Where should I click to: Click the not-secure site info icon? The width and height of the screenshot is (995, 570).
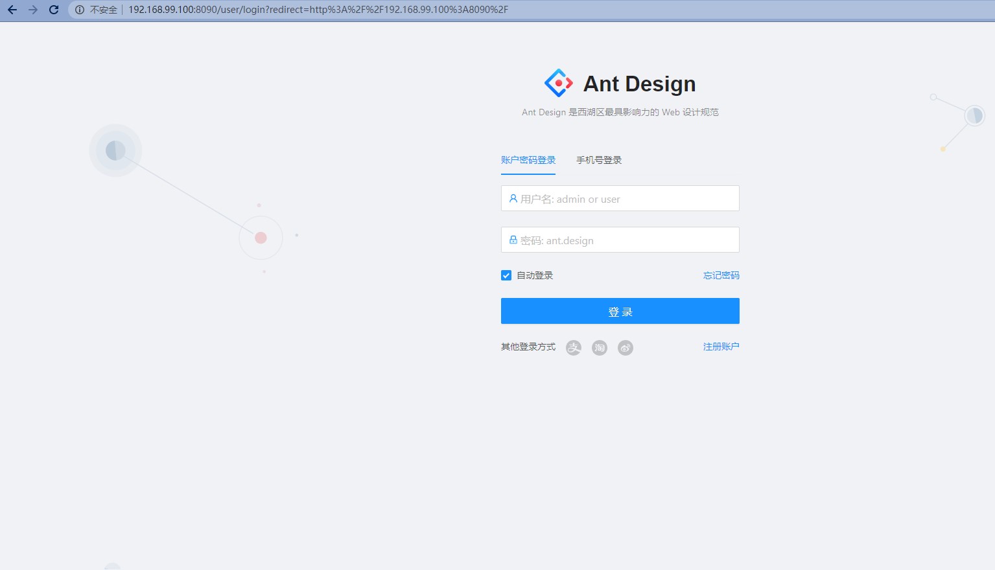80,10
